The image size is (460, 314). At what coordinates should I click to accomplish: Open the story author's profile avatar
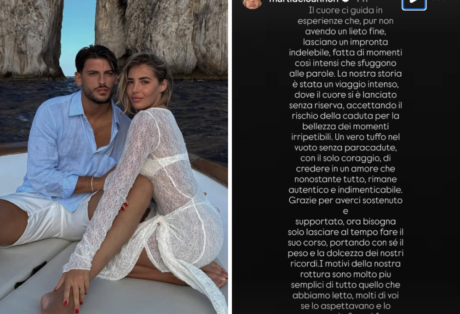click(252, 4)
